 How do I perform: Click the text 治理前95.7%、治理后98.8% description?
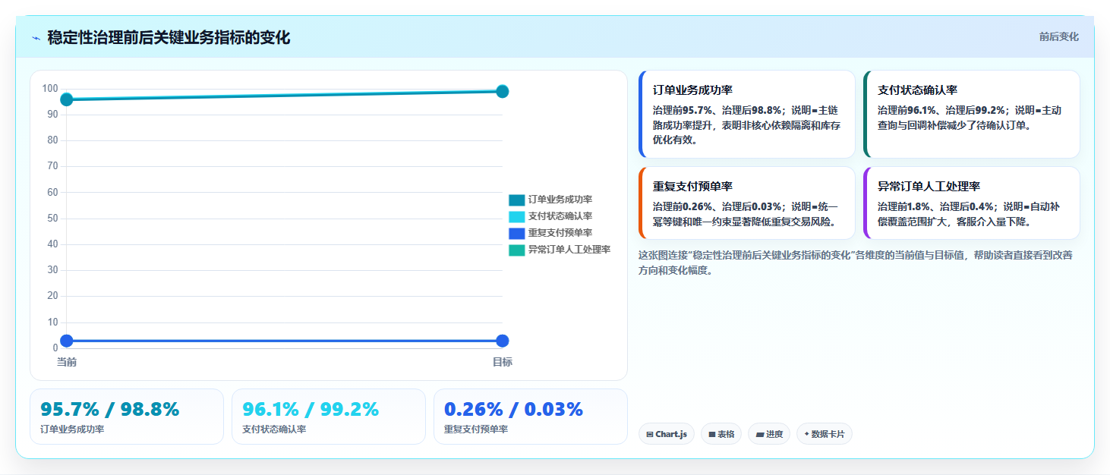[747, 124]
